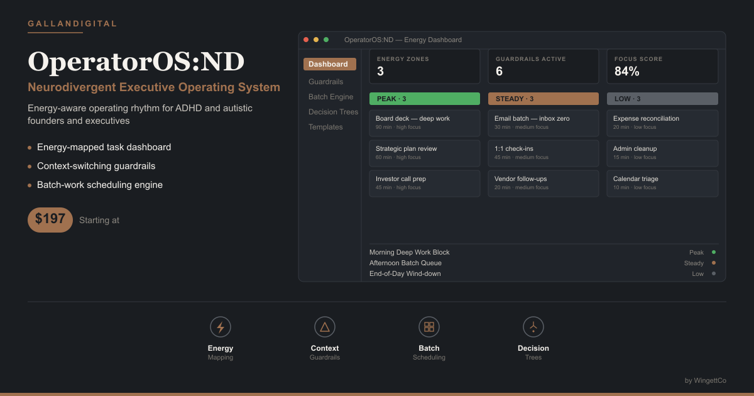The width and height of the screenshot is (754, 396).
Task: Click the Decision Trees branch icon
Action: pos(533,327)
